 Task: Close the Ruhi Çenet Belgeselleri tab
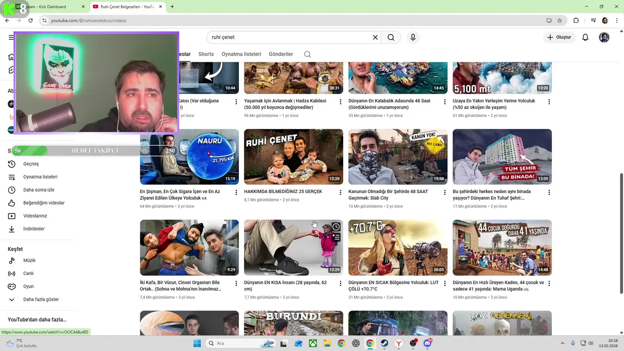coord(159,7)
